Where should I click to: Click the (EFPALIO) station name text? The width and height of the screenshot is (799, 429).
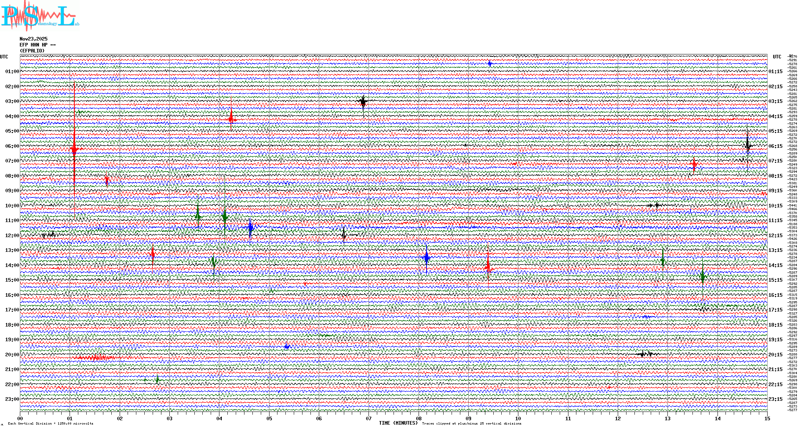coord(32,51)
